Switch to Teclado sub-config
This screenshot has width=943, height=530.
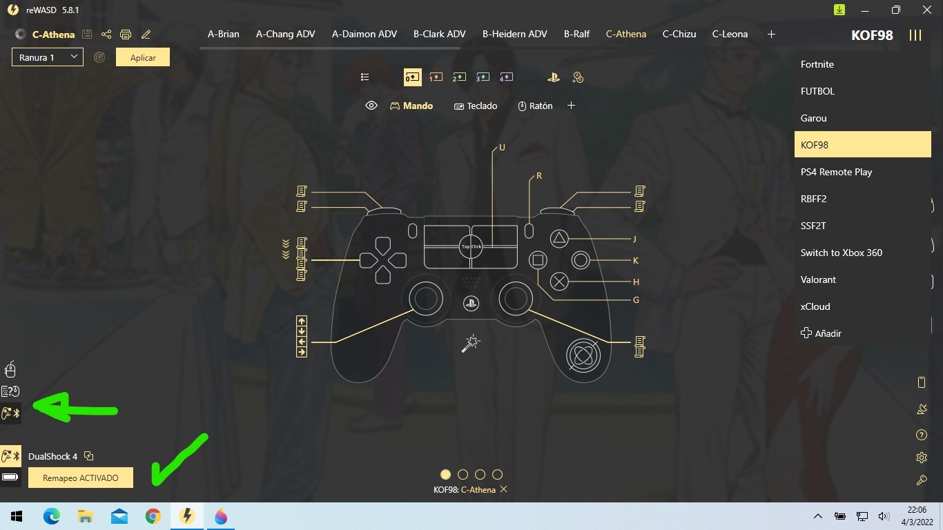tap(476, 106)
